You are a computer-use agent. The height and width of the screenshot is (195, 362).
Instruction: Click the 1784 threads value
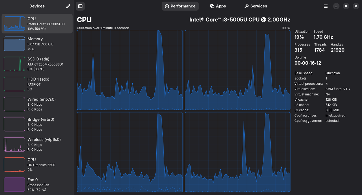click(x=320, y=50)
